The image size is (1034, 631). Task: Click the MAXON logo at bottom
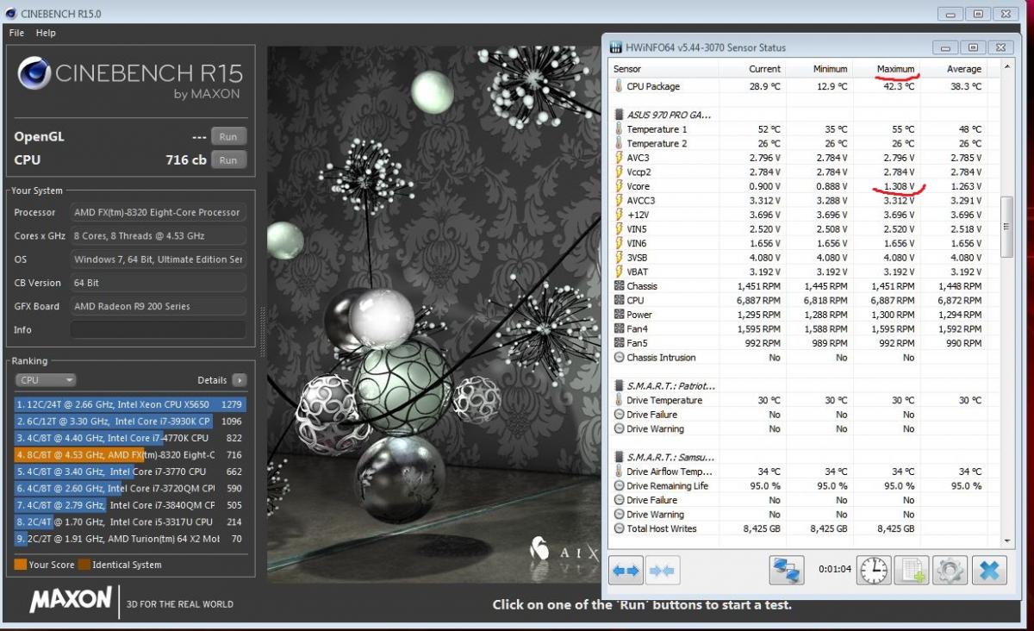71,599
